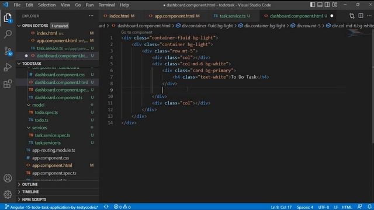Open the File menu
Screen dimensions: 374x210
[17, 5]
